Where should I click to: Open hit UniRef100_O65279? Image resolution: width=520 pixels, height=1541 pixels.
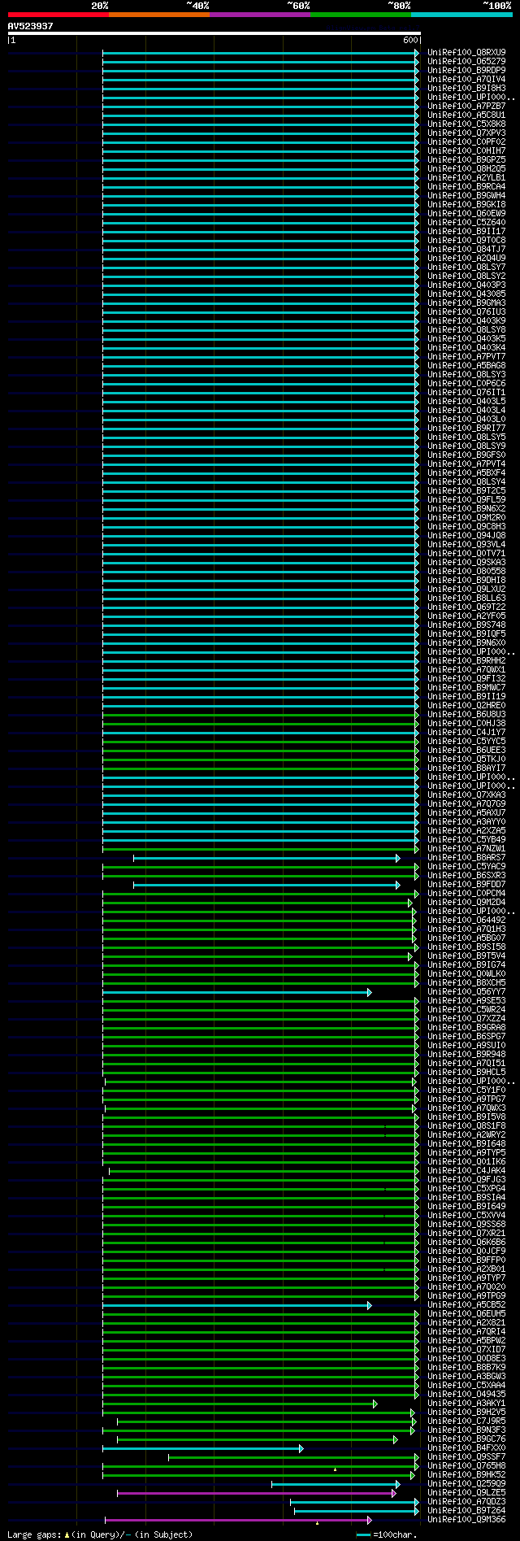coord(466,61)
